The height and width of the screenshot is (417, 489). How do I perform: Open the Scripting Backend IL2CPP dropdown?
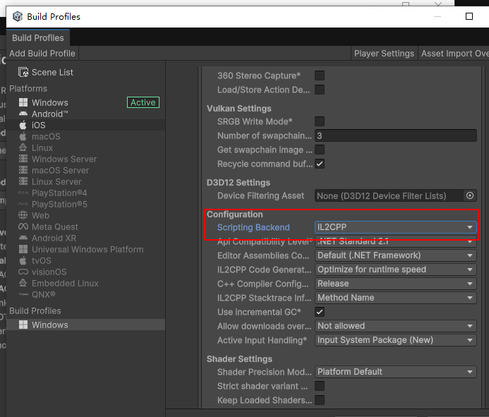[x=395, y=227]
